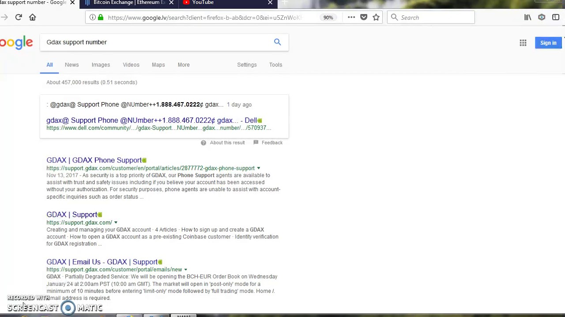Open the Settings search menu

pyautogui.click(x=247, y=65)
